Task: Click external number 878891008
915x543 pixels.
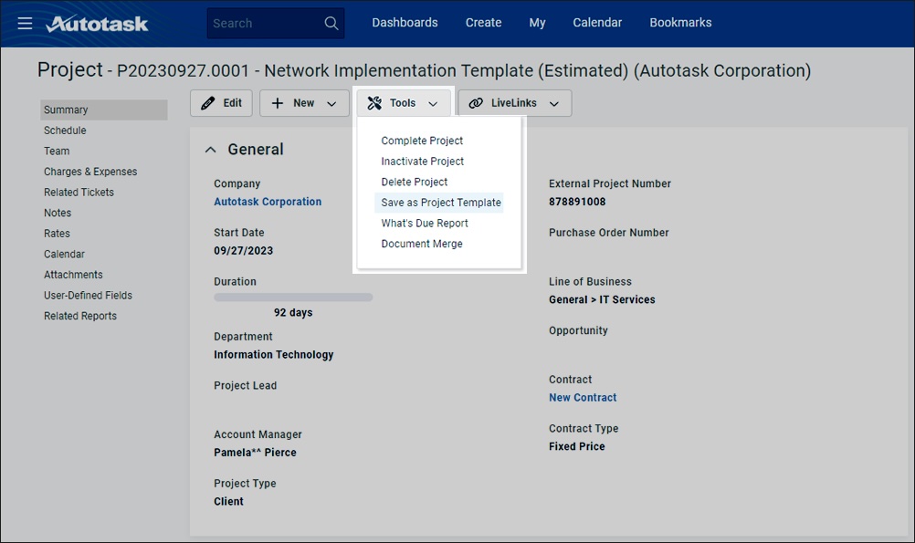Action: click(x=577, y=202)
